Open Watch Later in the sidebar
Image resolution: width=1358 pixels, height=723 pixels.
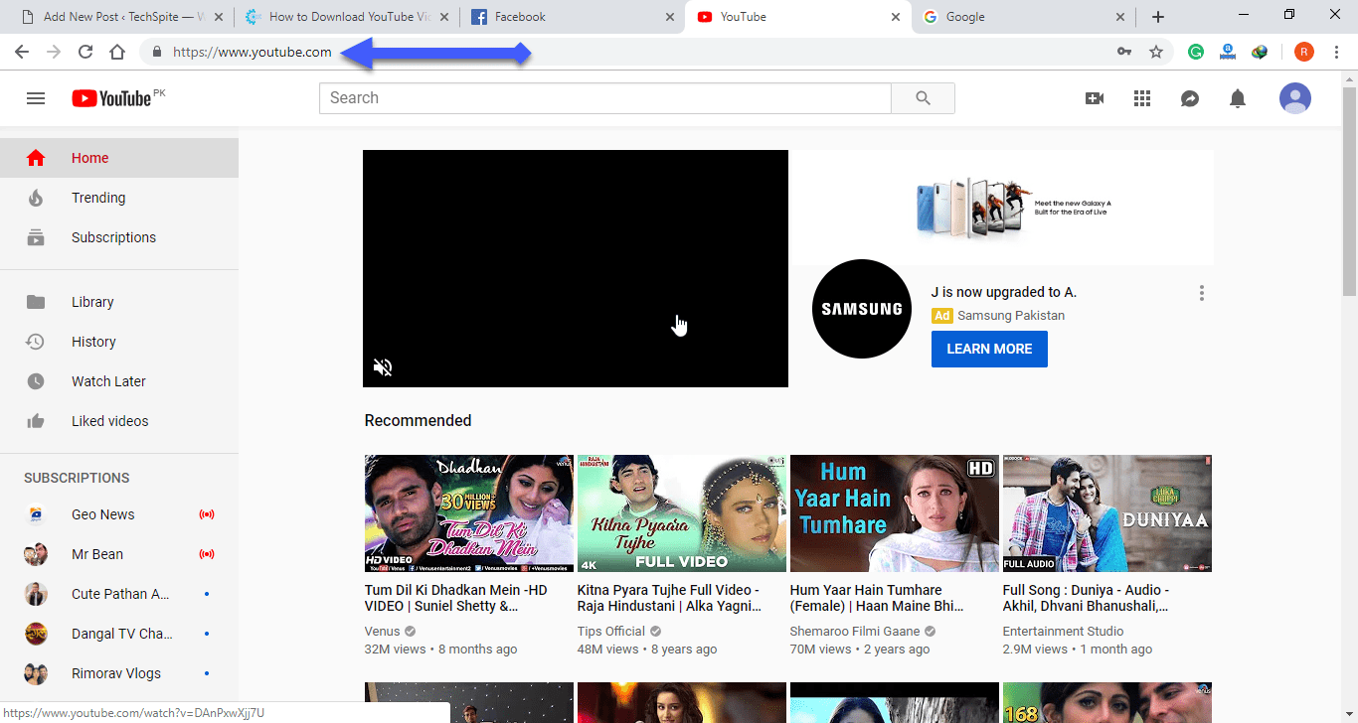coord(108,381)
